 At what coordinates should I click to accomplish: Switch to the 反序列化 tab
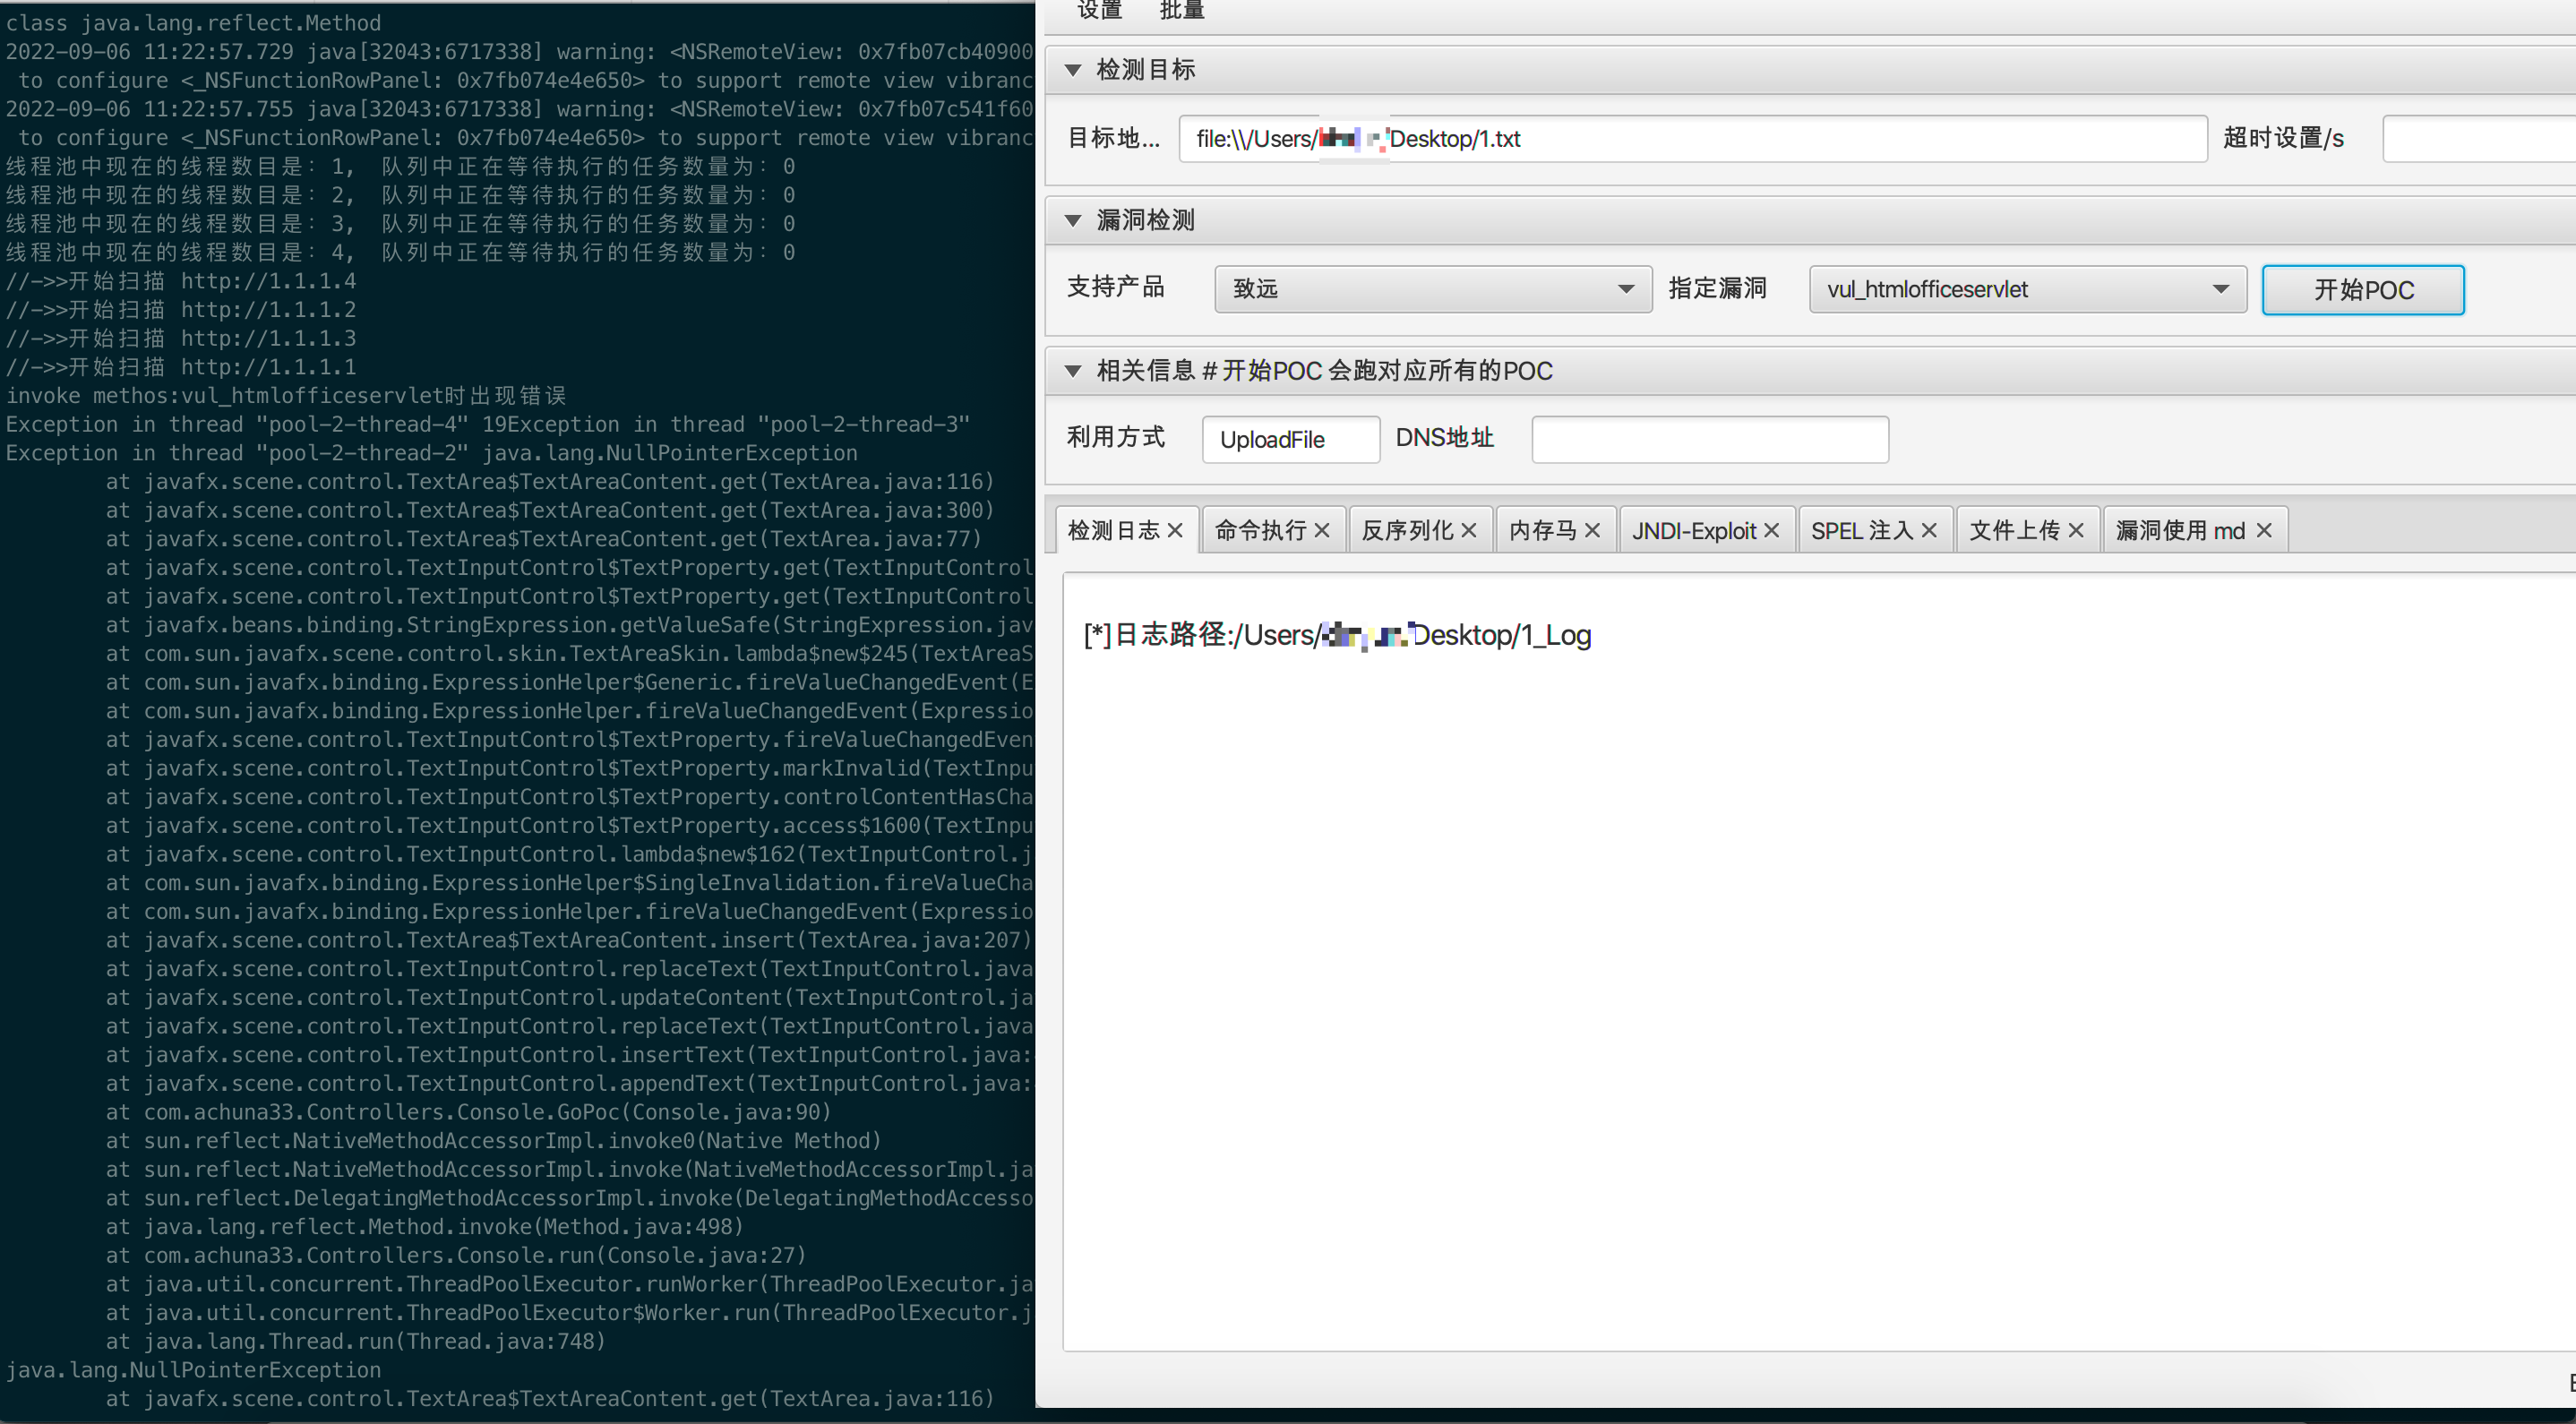[x=1408, y=529]
